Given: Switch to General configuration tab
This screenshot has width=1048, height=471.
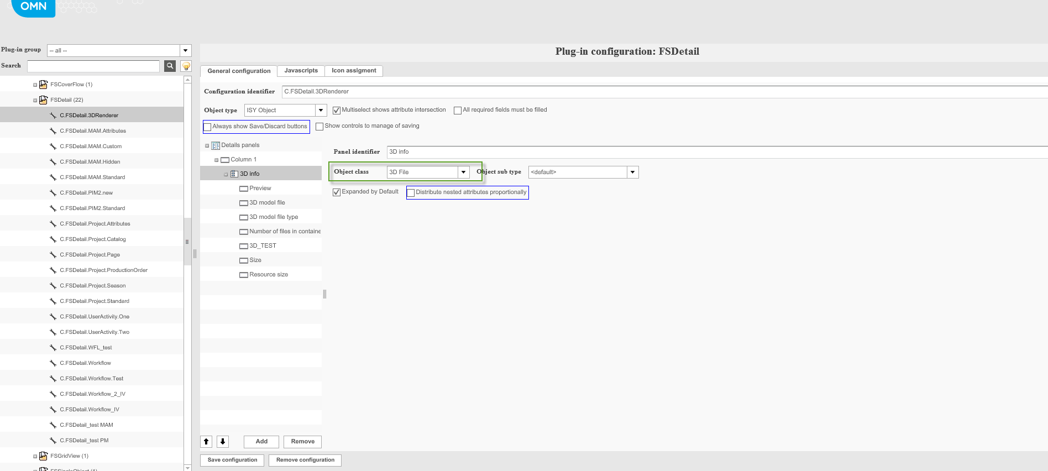Looking at the screenshot, I should (x=239, y=71).
